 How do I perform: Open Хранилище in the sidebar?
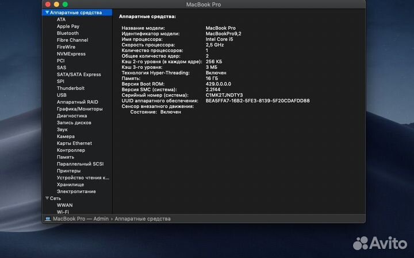[70, 184]
